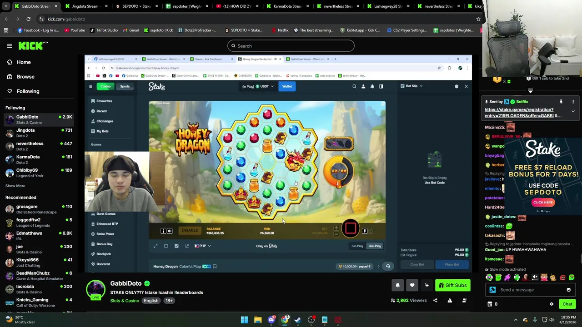Image resolution: width=582 pixels, height=327 pixels.
Task: Click the Gift Subs button
Action: point(452,285)
